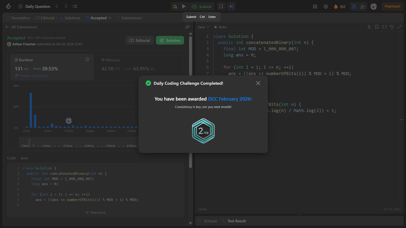Viewport: 406px width, 228px height.
Task: Pick a random question with shuffle icon
Action: (x=75, y=6)
